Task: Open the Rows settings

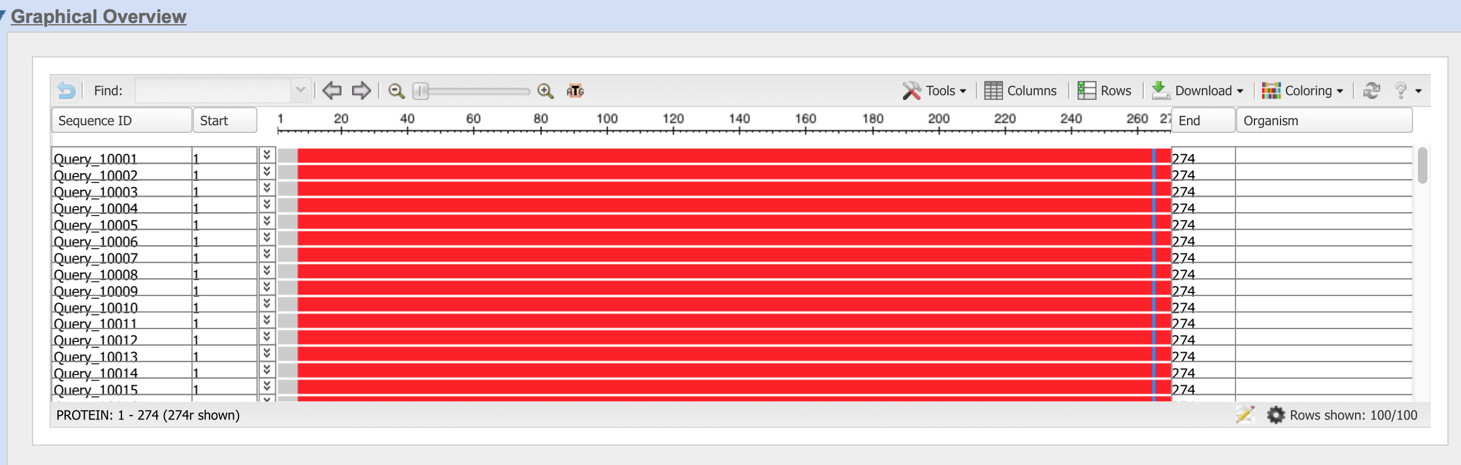Action: pos(1104,90)
